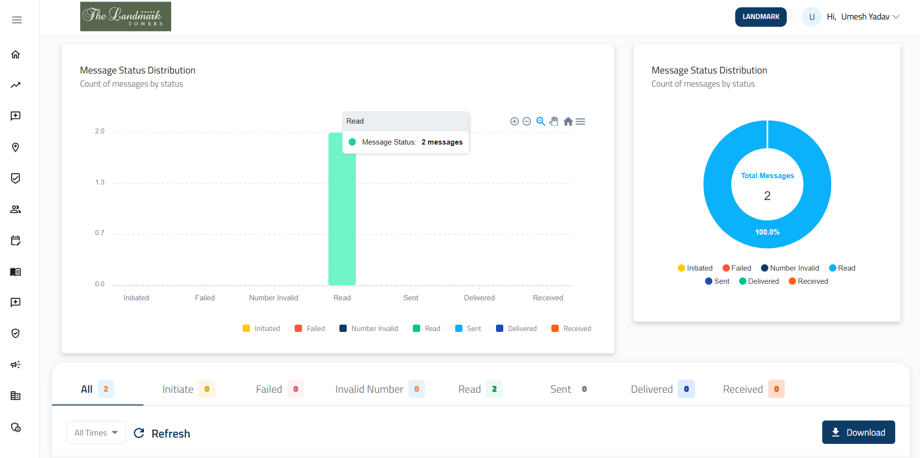Open the Home dashboard from the sidebar
The width and height of the screenshot is (920, 458).
tap(16, 54)
